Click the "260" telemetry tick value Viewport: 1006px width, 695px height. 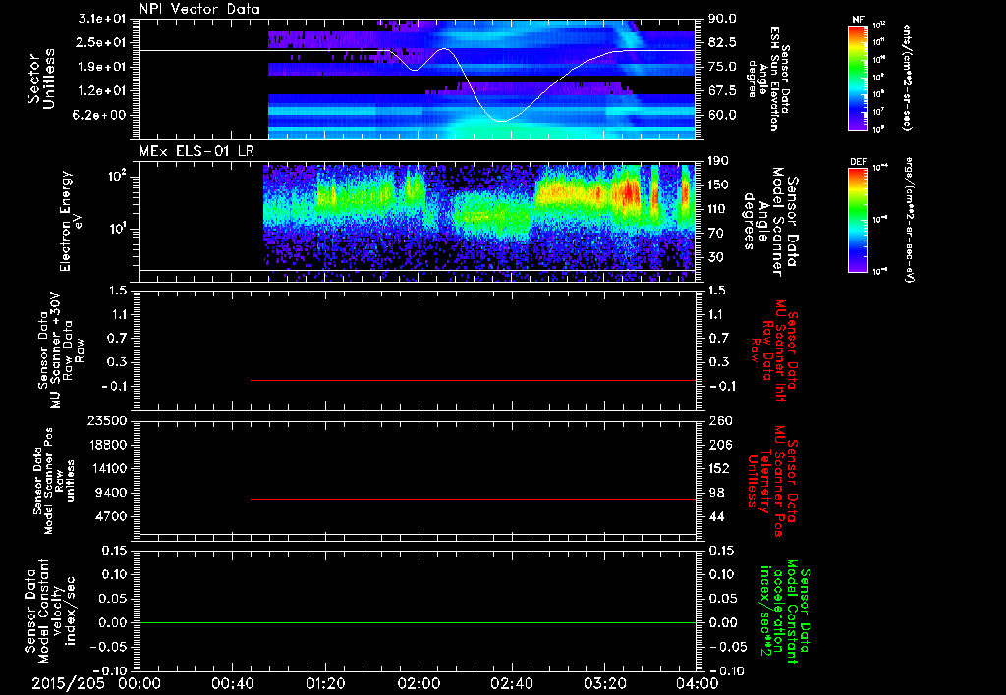[718, 420]
